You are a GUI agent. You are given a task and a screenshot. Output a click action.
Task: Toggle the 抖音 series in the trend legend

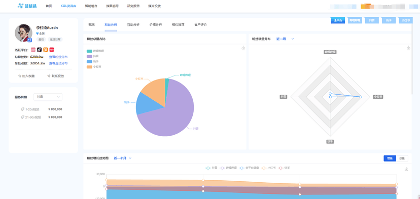[x=212, y=168]
